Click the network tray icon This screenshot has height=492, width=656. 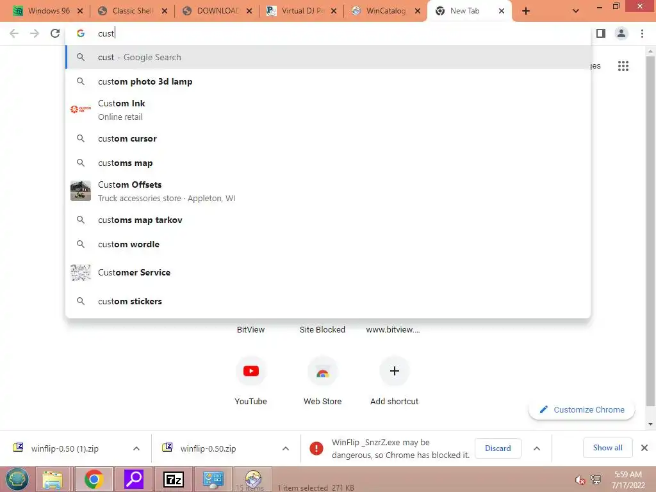[x=596, y=480]
